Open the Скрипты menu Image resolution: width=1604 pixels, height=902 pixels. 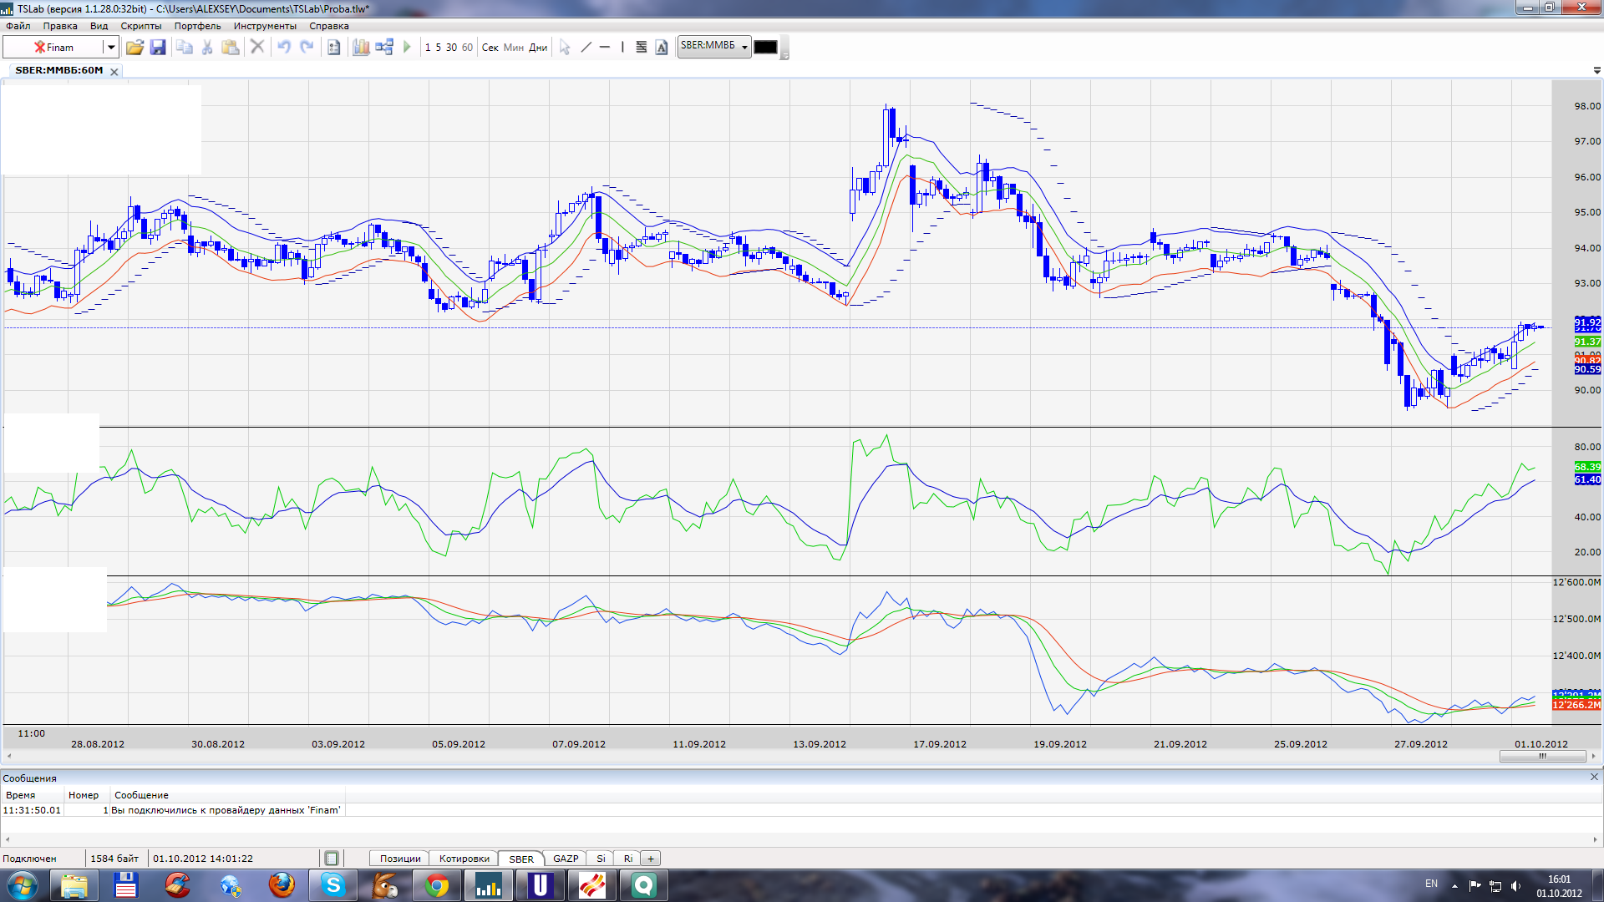[140, 26]
